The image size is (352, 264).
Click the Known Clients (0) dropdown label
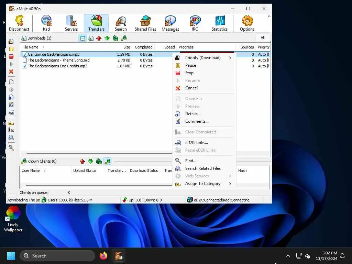point(38,162)
